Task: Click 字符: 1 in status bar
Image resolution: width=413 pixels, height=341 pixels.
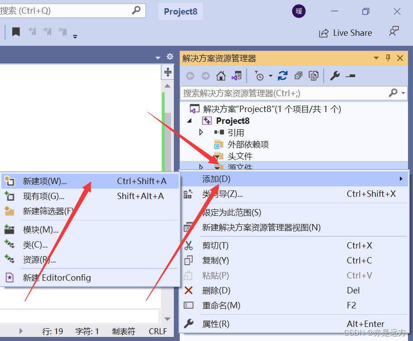Action: 87,331
